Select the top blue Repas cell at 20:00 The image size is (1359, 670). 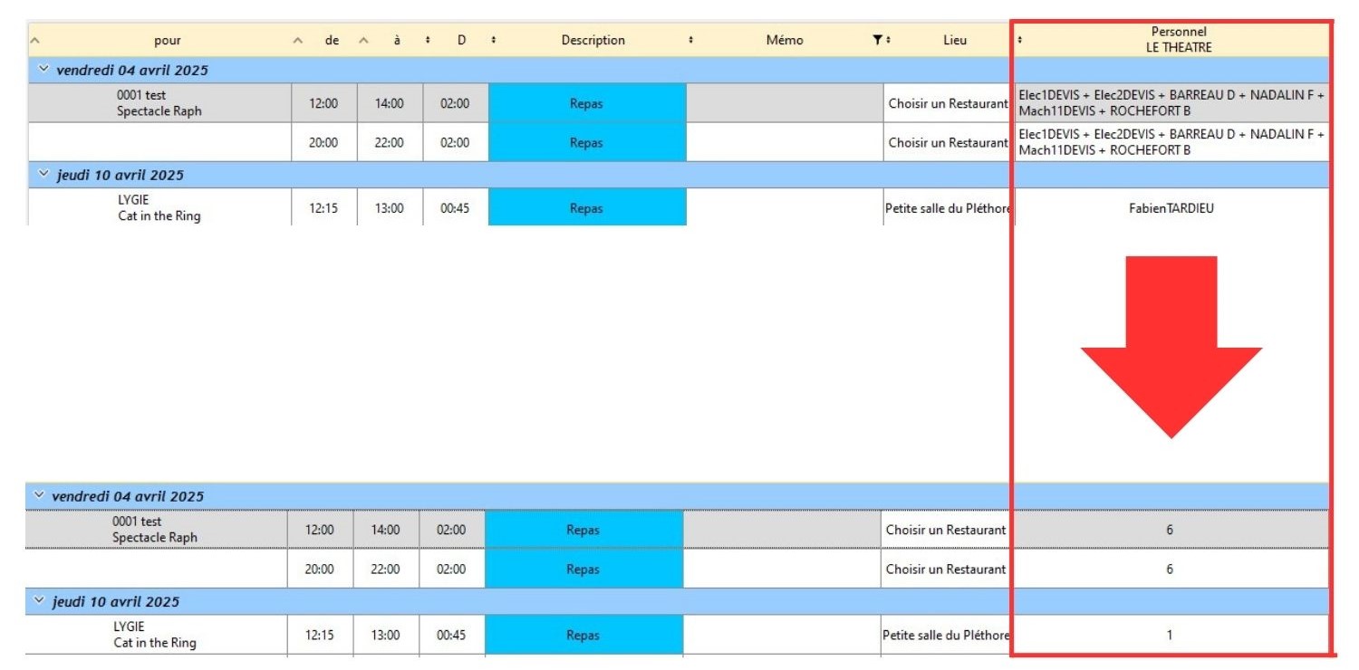tap(586, 142)
